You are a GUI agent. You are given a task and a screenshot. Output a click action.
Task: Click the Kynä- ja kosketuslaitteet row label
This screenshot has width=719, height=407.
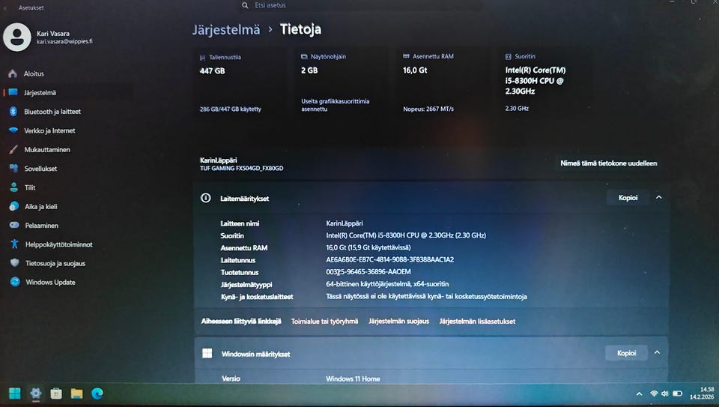click(257, 297)
